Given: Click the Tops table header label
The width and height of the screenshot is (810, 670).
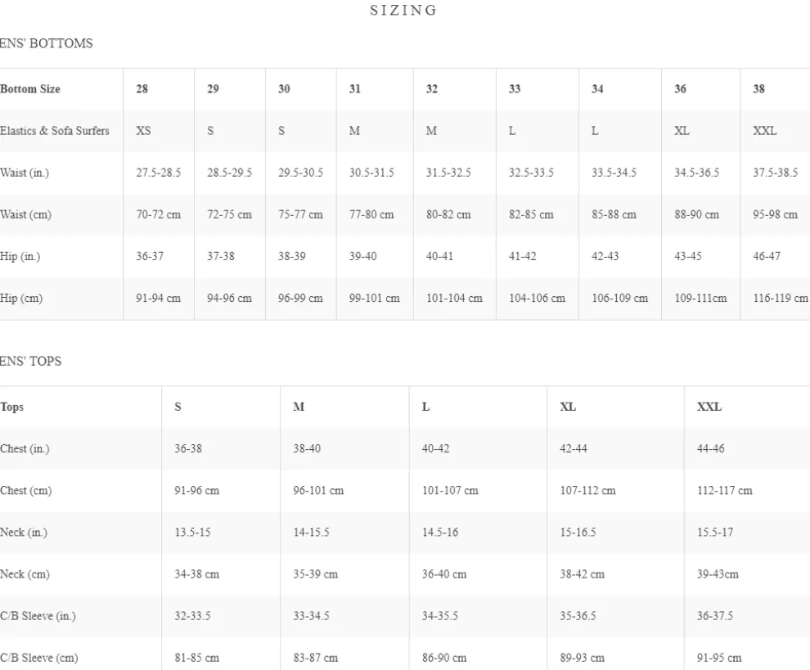Looking at the screenshot, I should 12,407.
